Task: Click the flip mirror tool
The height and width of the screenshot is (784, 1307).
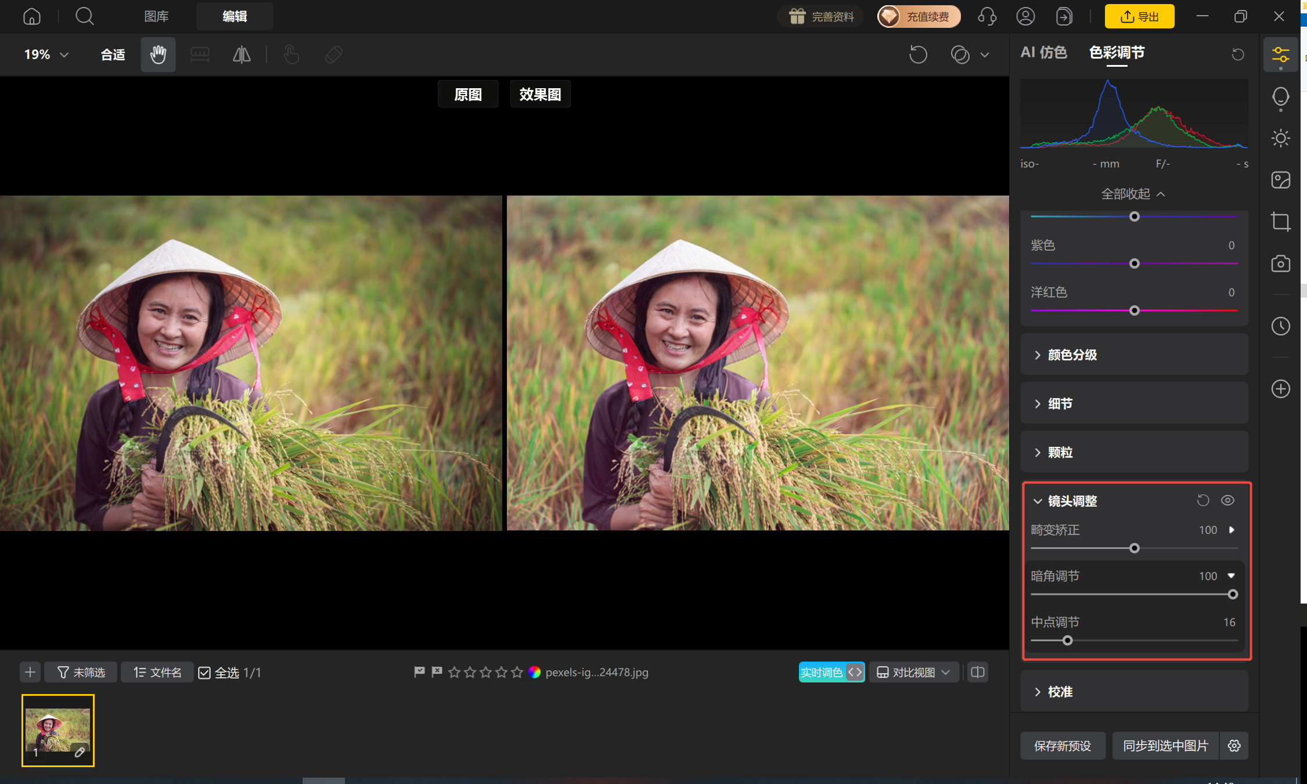Action: coord(242,55)
